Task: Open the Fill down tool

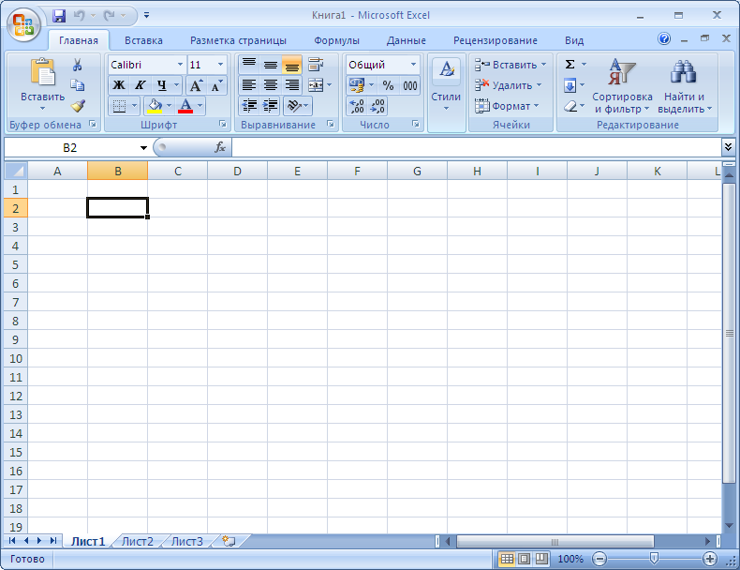Action: click(570, 85)
